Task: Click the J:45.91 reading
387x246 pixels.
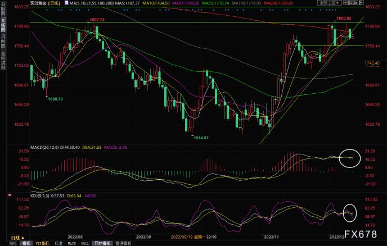Action: (x=91, y=195)
